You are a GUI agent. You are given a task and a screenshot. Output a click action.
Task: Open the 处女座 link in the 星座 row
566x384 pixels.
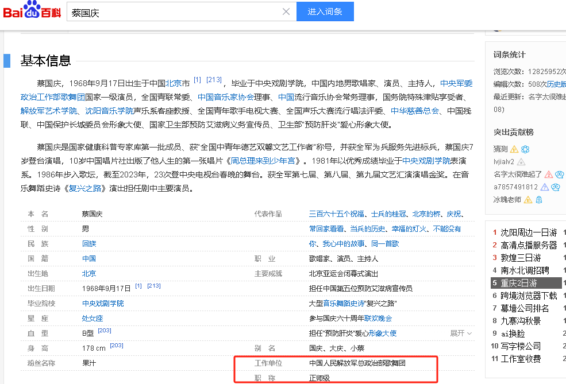pos(93,319)
